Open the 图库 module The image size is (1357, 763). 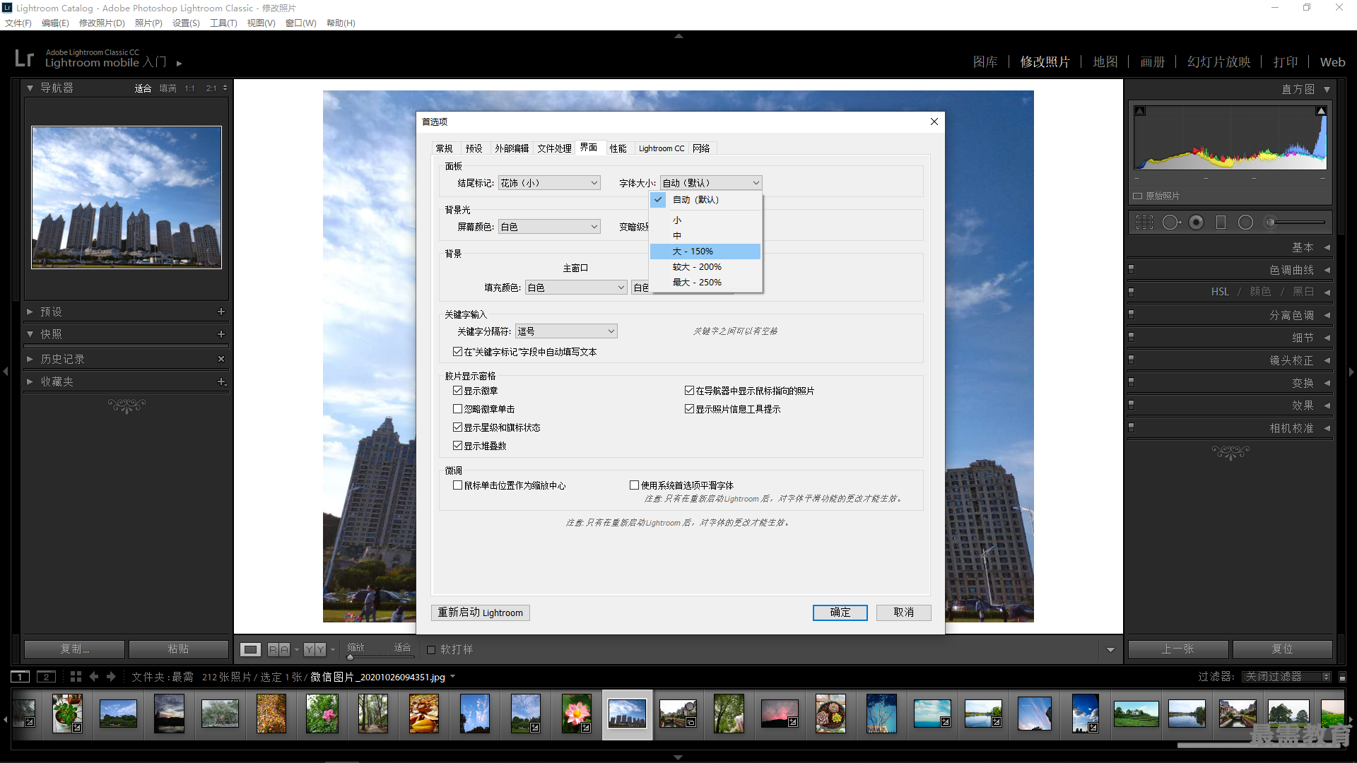point(985,62)
